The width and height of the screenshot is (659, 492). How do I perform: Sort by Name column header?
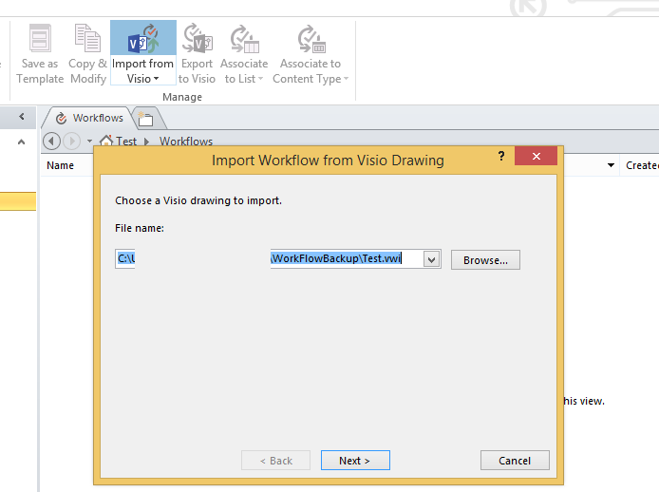(61, 165)
